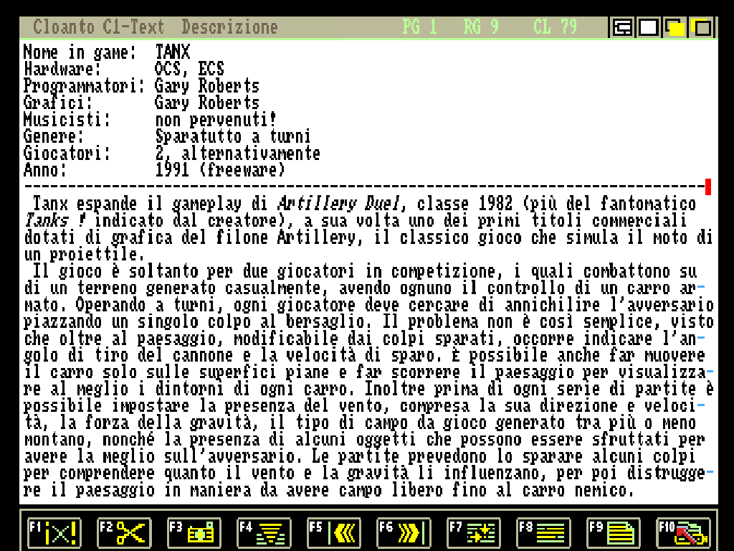Screen dimensions: 734x551
Task: Click the white square zoom gadget
Action: coord(649,28)
